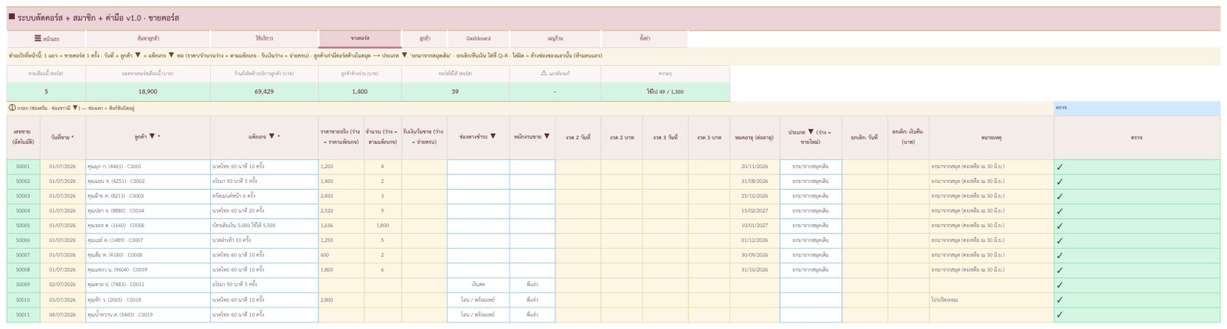Open the ประเภท column header dropdown arrow

click(x=811, y=132)
